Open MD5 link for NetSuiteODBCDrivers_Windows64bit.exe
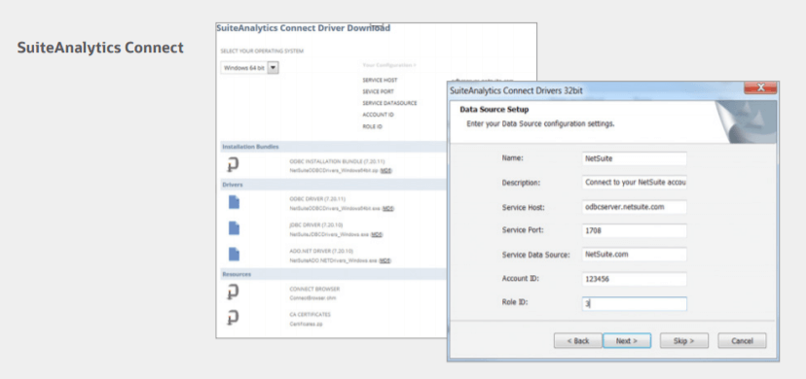This screenshot has width=806, height=379. point(388,208)
